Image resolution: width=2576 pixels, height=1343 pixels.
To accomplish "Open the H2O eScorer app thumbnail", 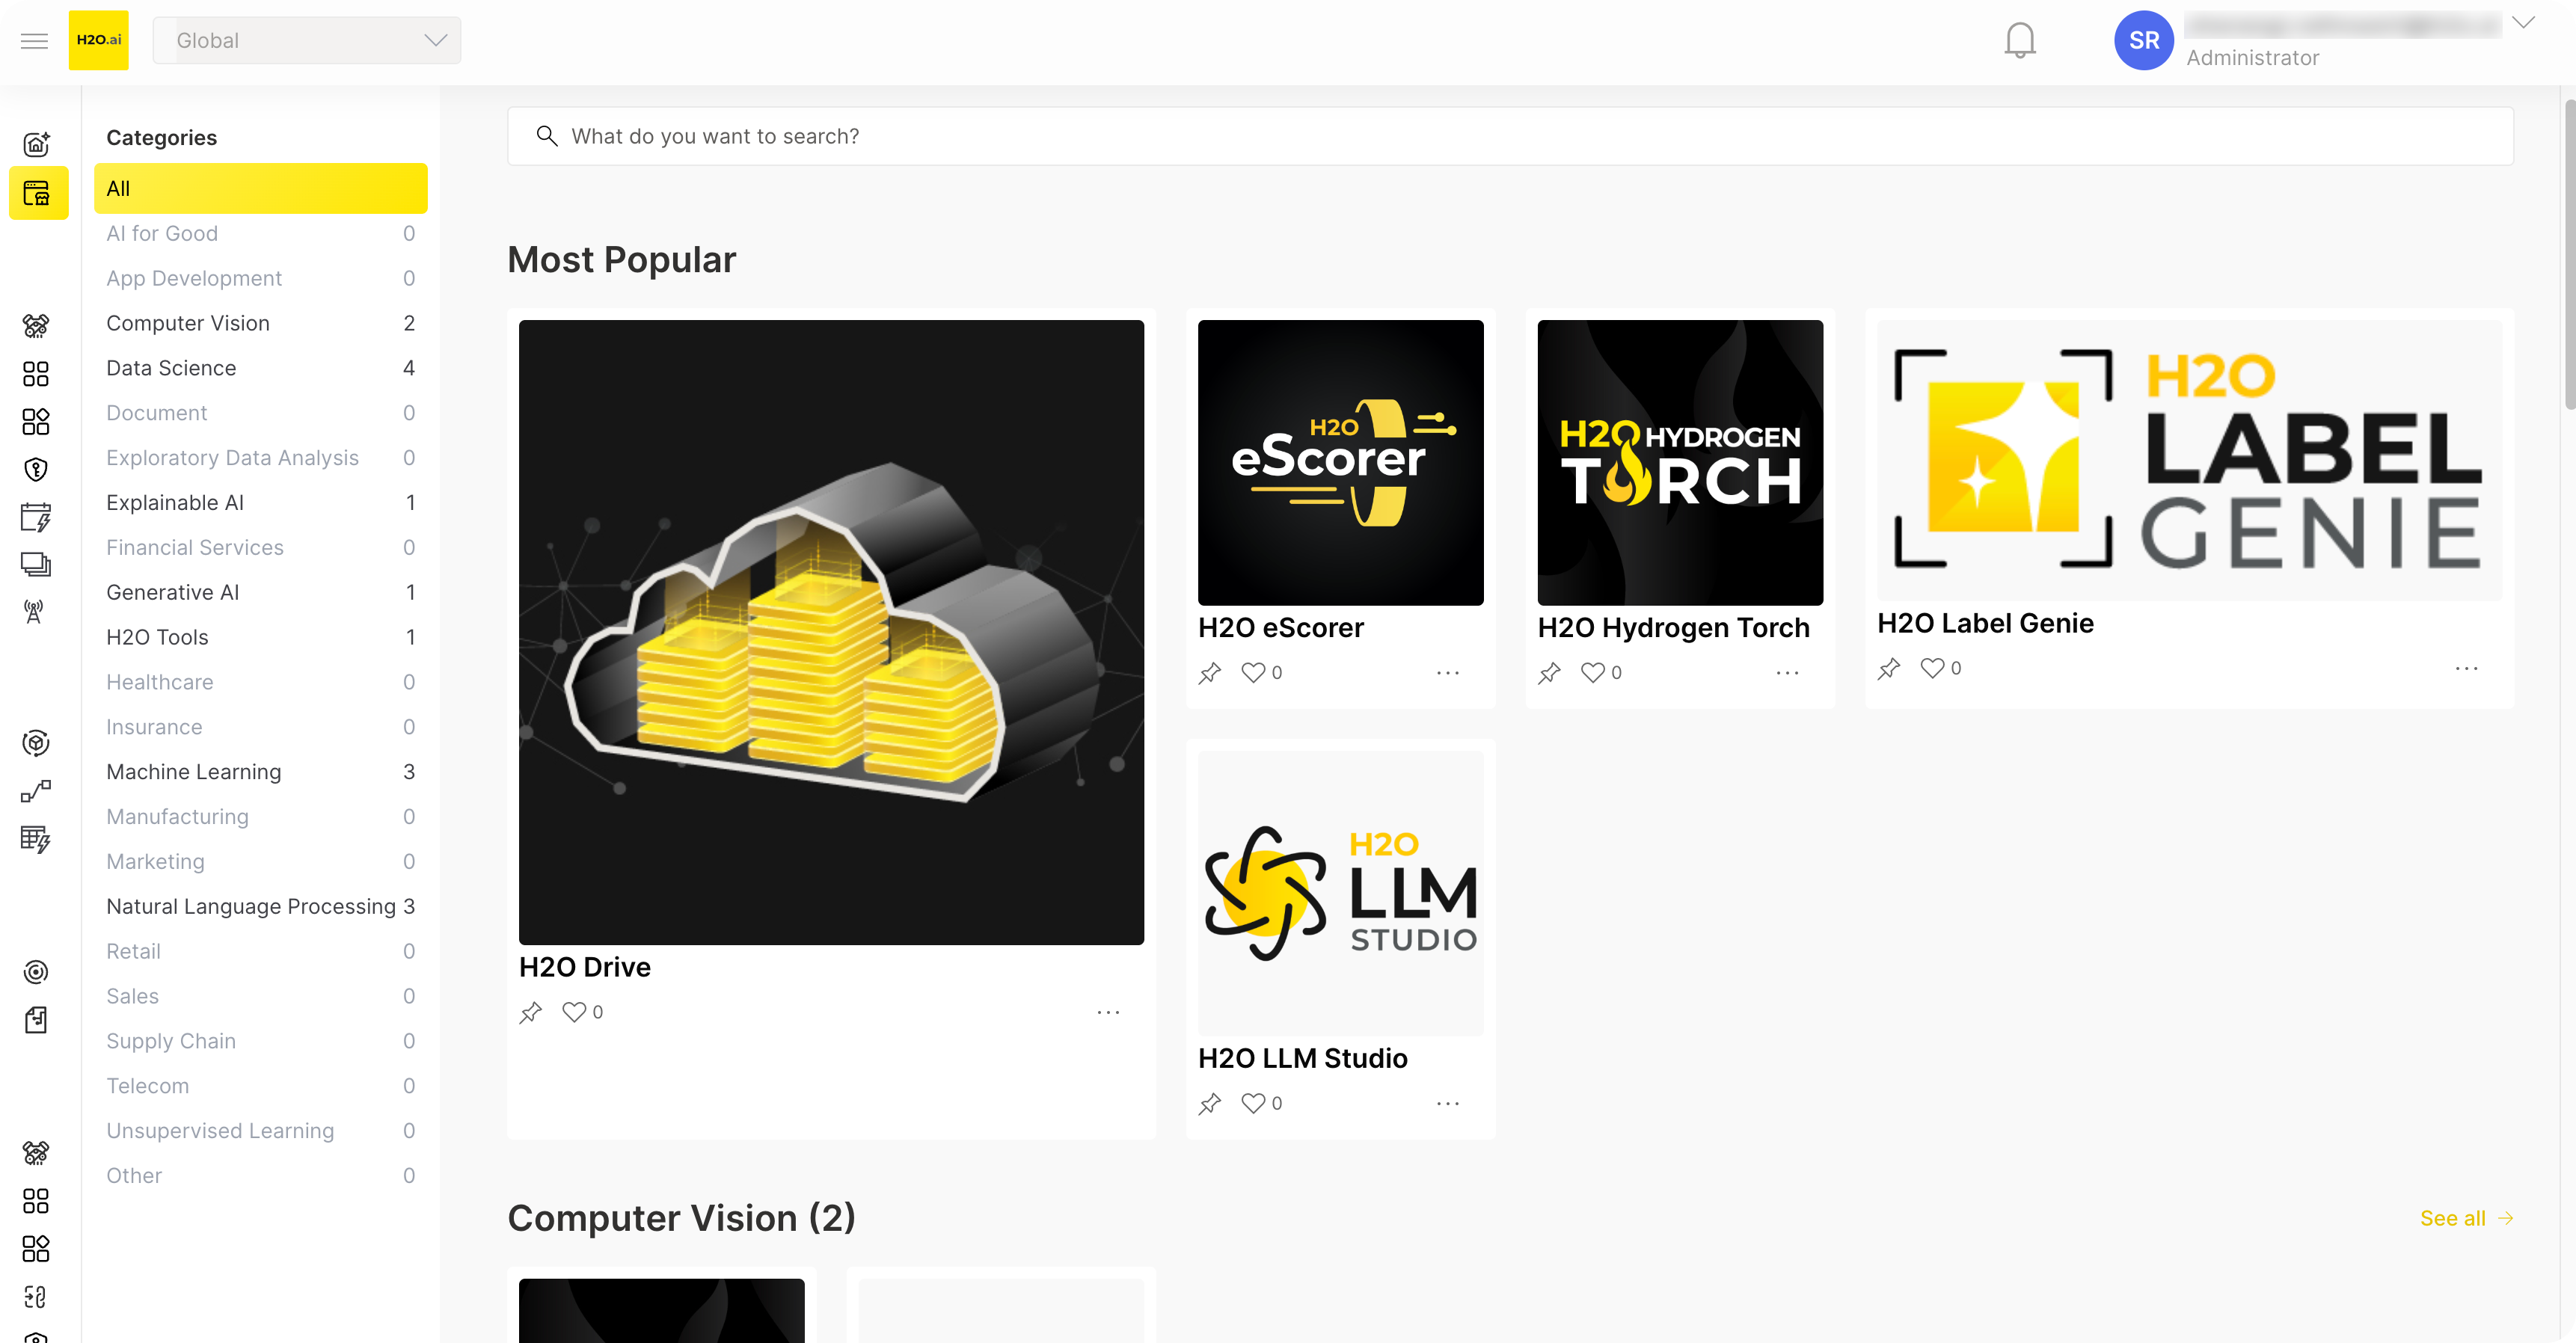I will click(1340, 463).
